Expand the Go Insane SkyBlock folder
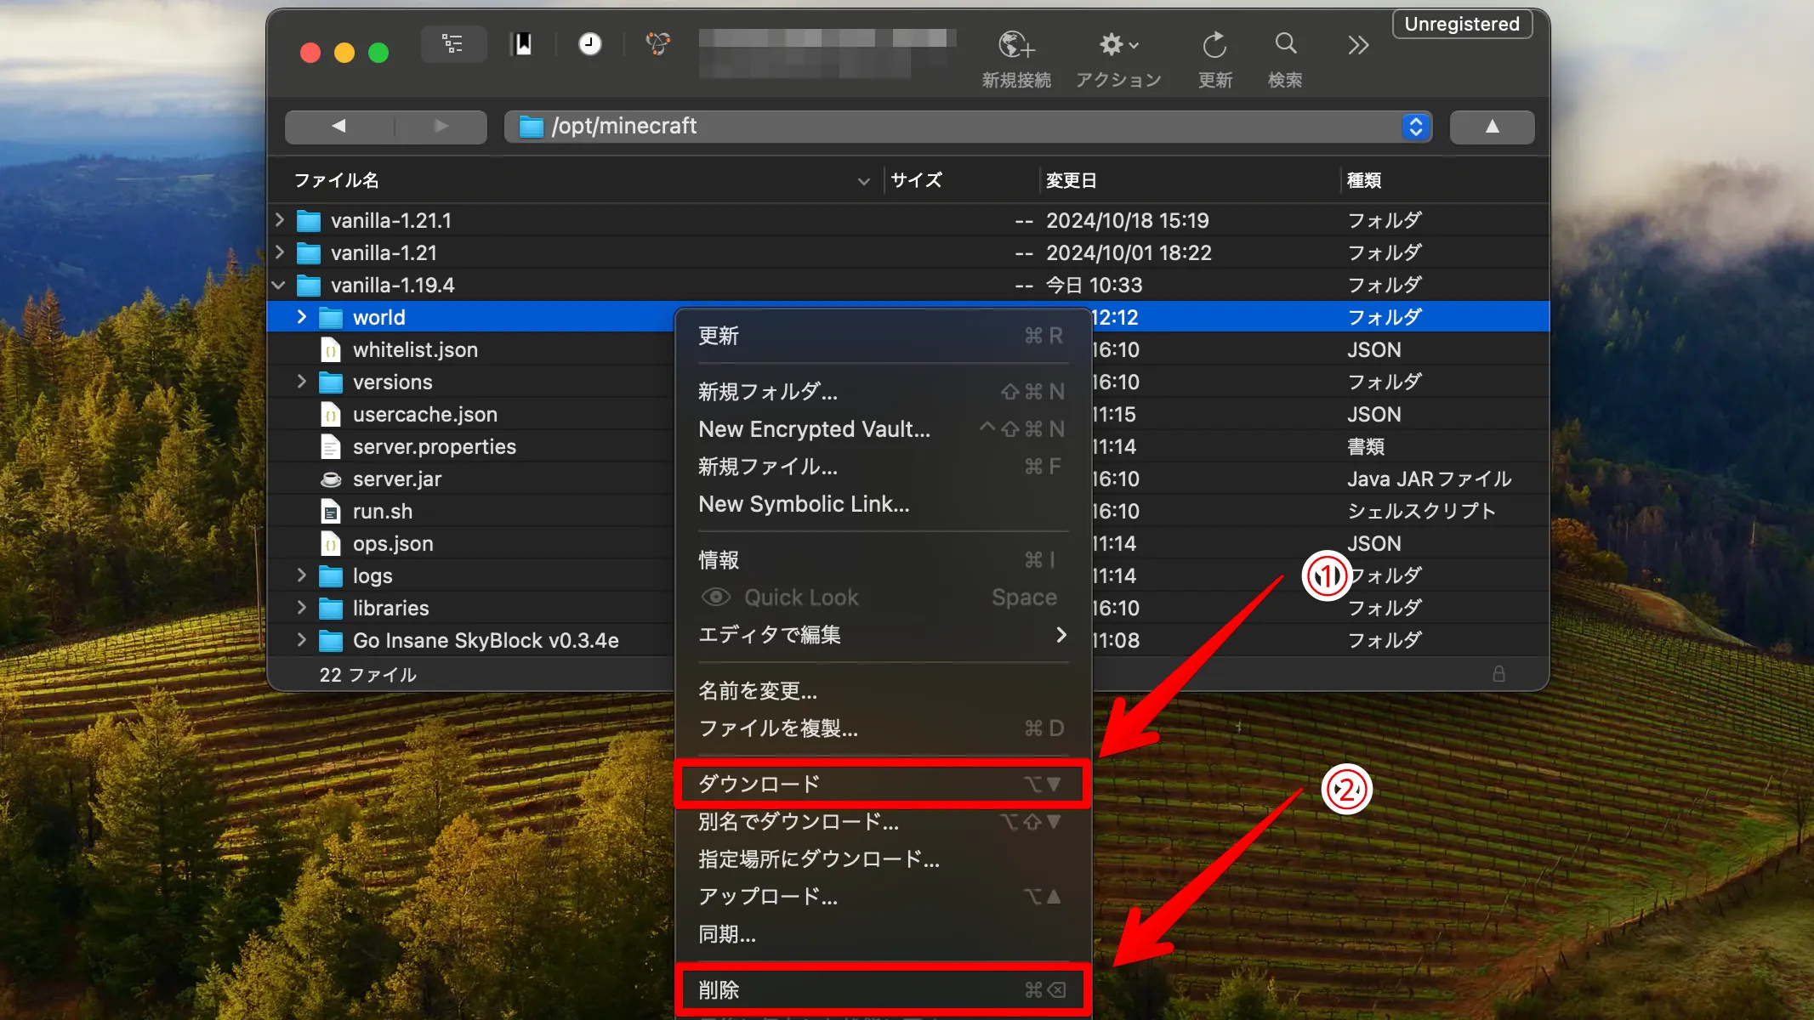1814x1020 pixels. [302, 640]
